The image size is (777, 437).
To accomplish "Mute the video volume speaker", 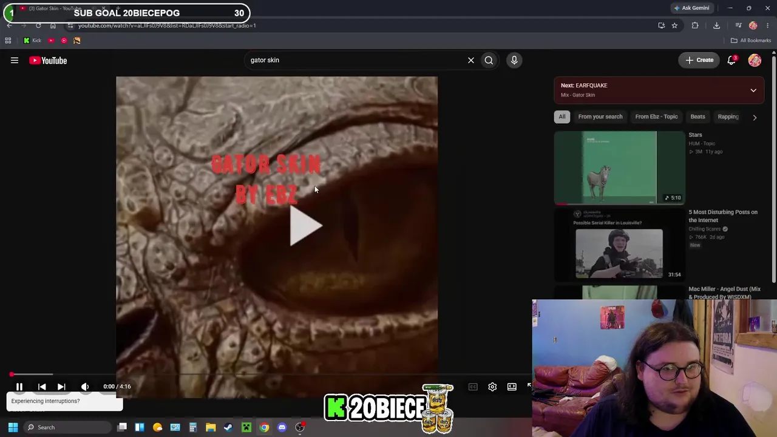I will coord(85,387).
